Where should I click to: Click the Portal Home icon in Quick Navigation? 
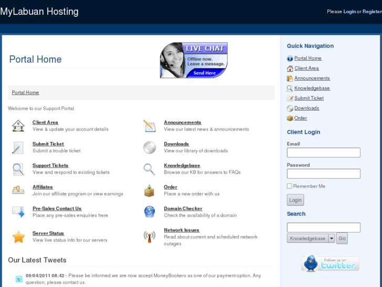click(x=290, y=58)
